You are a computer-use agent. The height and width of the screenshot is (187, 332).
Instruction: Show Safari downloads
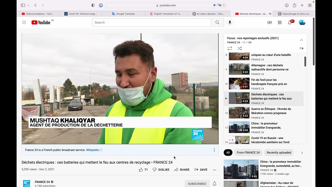287,5
